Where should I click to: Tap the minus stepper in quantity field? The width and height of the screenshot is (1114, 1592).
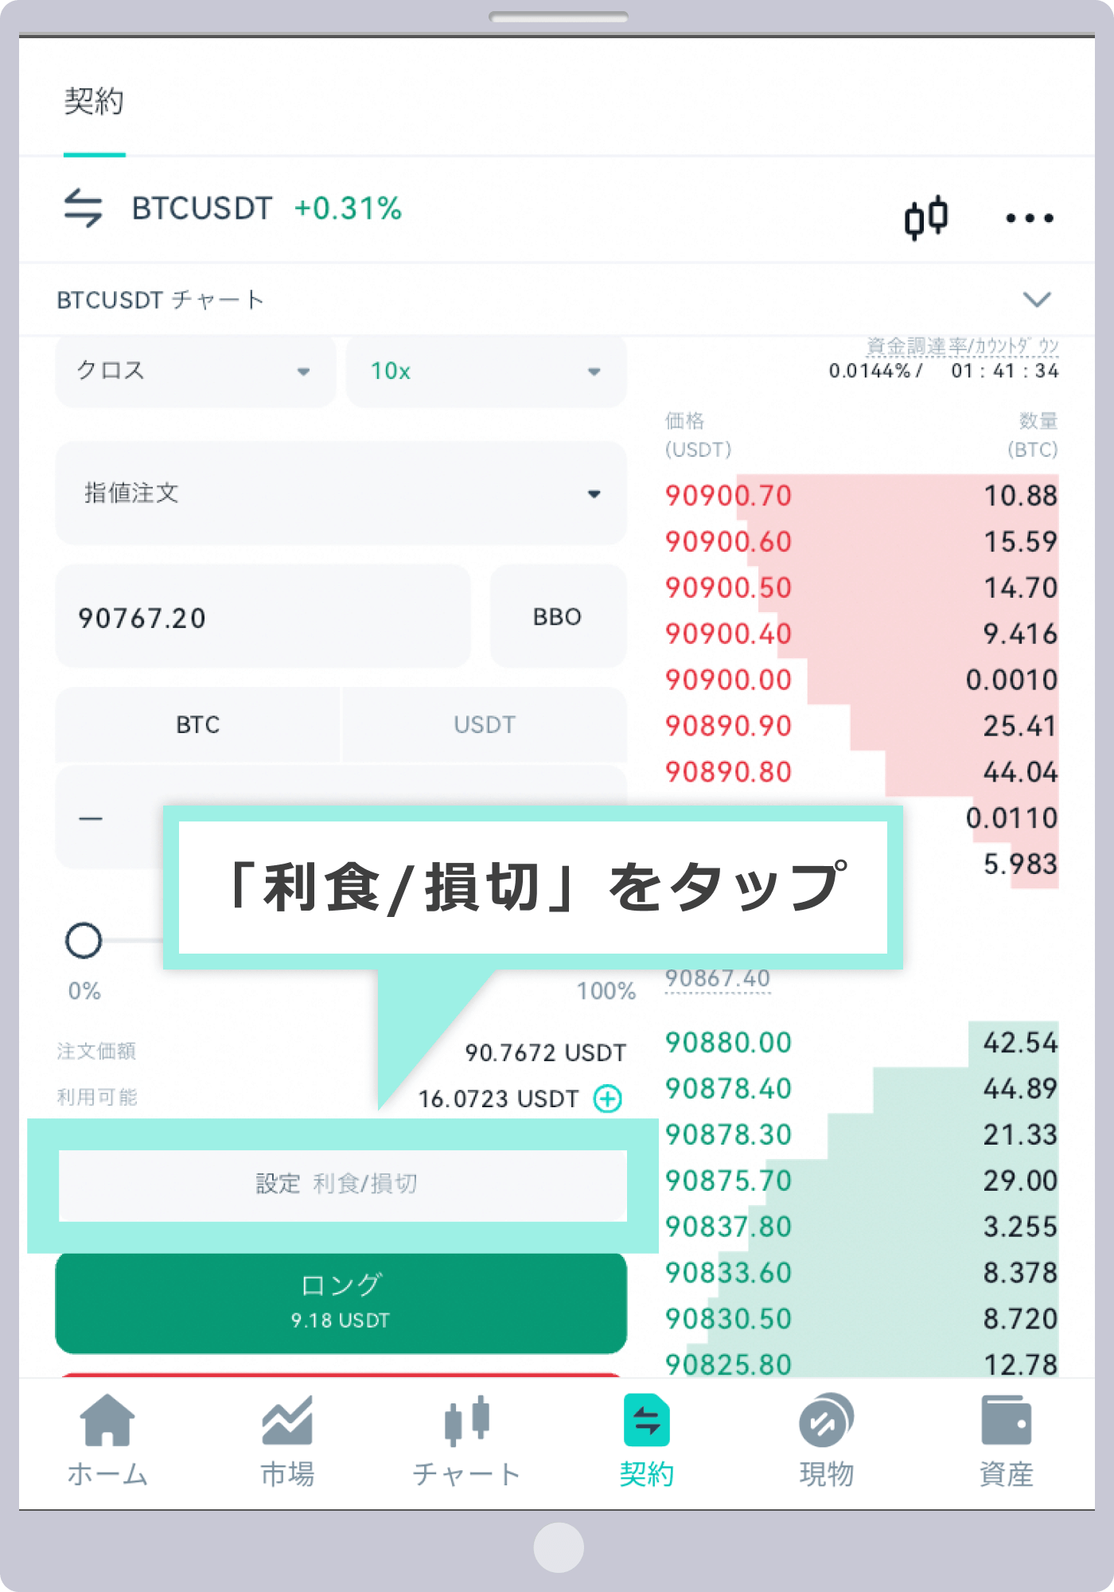(91, 818)
